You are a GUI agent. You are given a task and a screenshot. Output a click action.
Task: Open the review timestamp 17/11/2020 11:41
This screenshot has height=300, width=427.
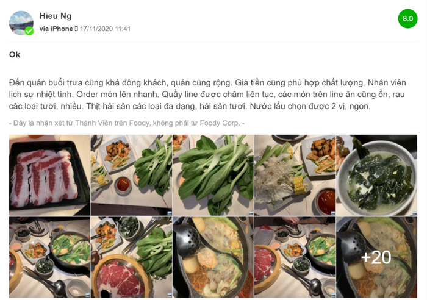coord(105,29)
